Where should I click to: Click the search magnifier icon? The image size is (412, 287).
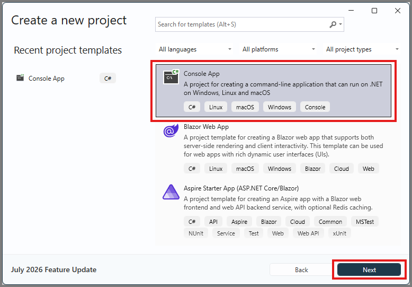click(x=333, y=24)
